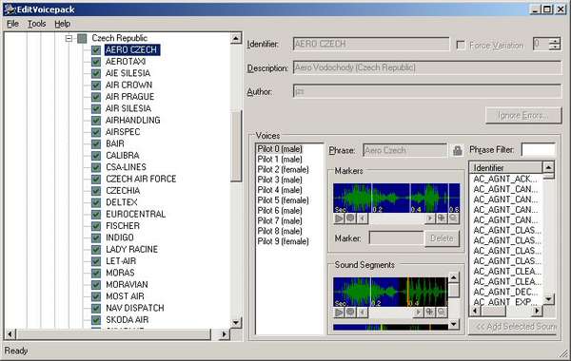Viewport: 571px width, 361px height.
Task: Select the EUROCENTRAL tree item
Action: pos(135,214)
